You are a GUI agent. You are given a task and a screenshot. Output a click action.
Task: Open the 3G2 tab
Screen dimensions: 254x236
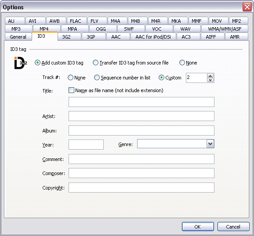tap(69, 37)
